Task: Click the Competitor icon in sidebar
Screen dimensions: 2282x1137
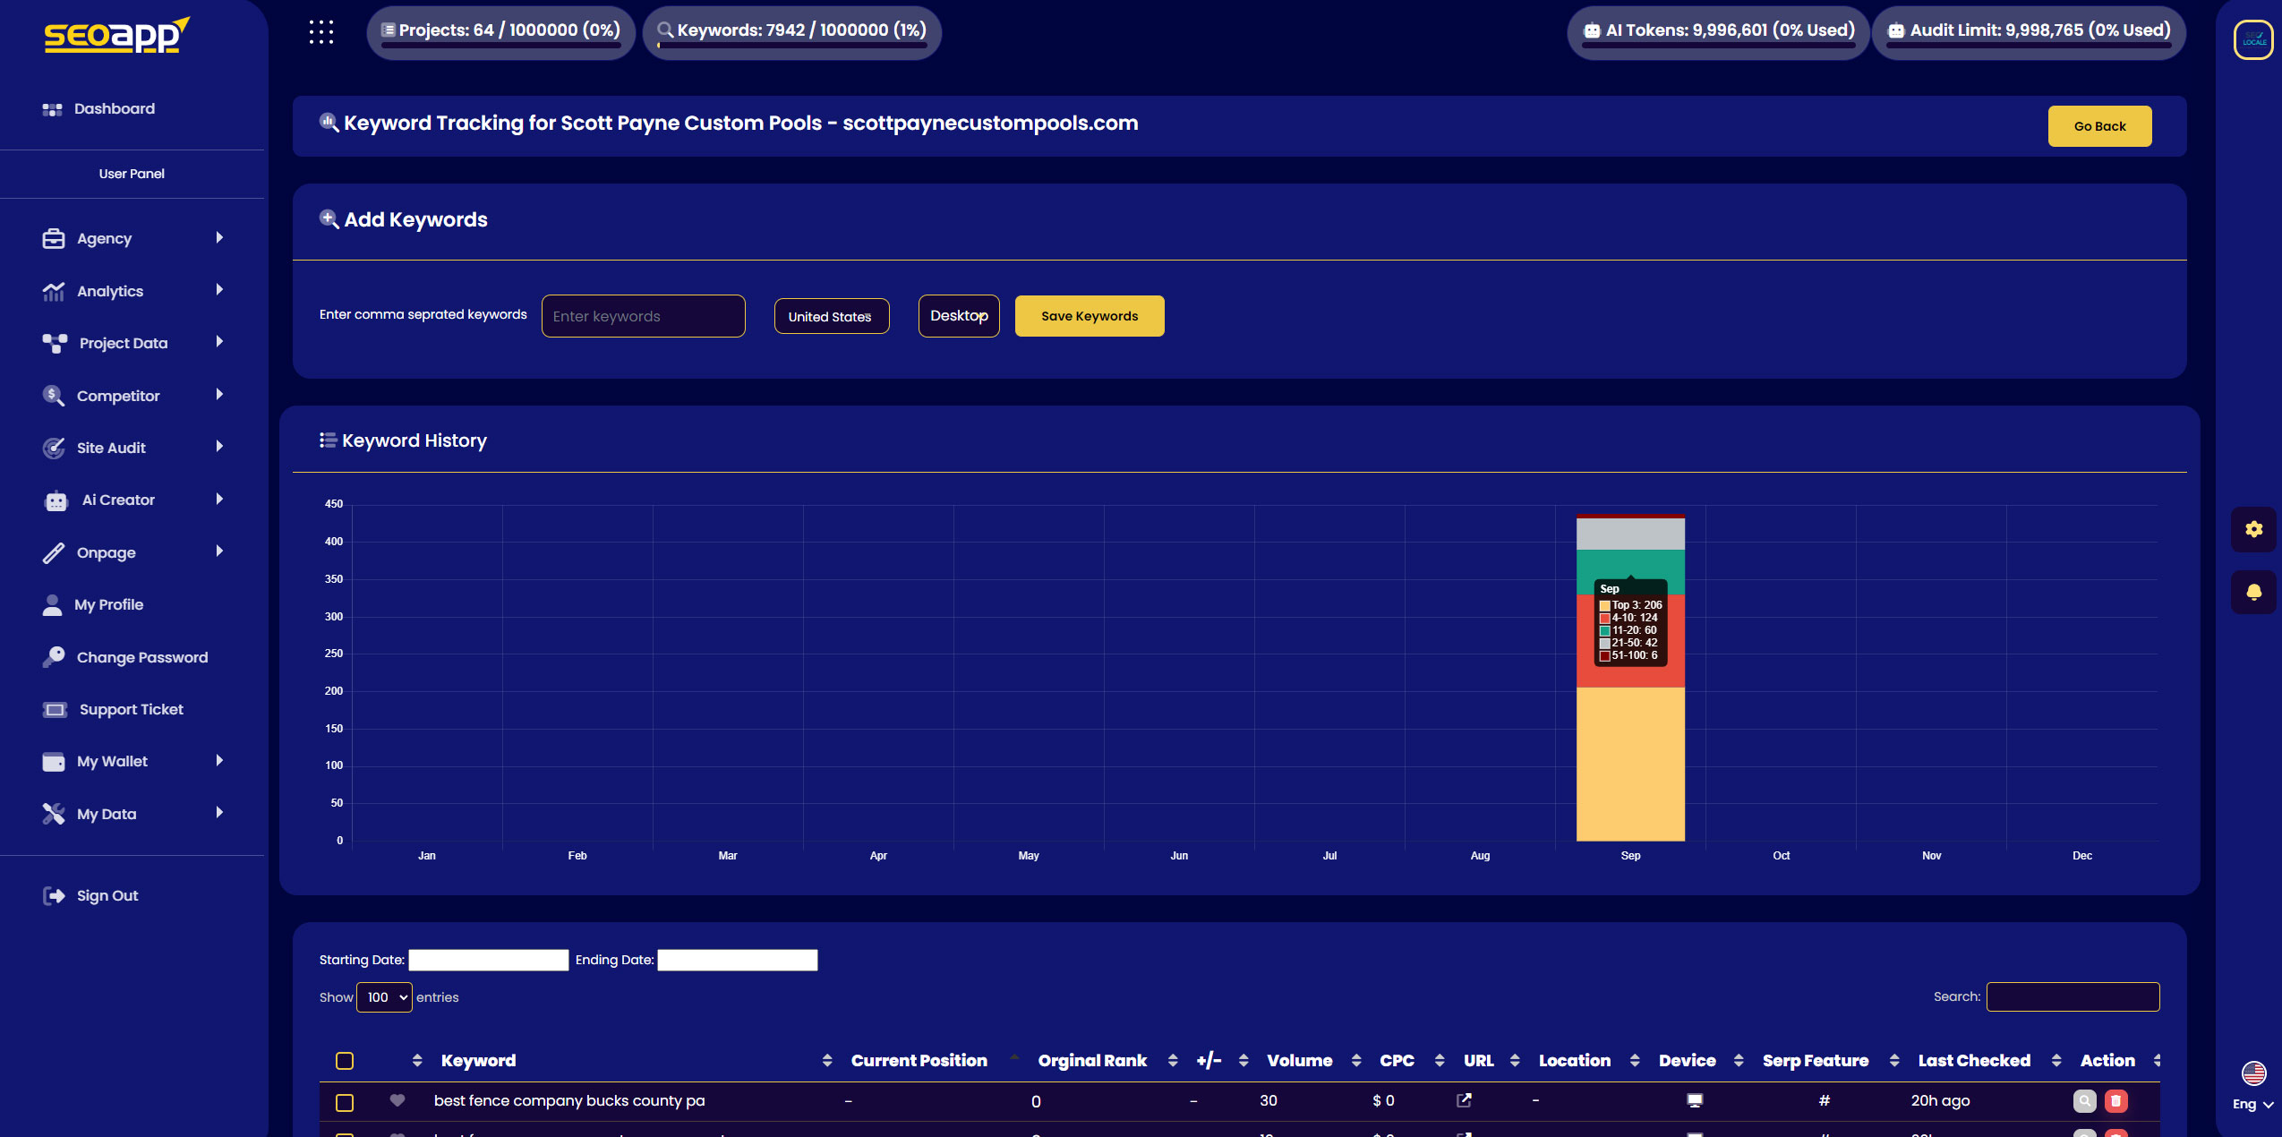Action: tap(53, 395)
